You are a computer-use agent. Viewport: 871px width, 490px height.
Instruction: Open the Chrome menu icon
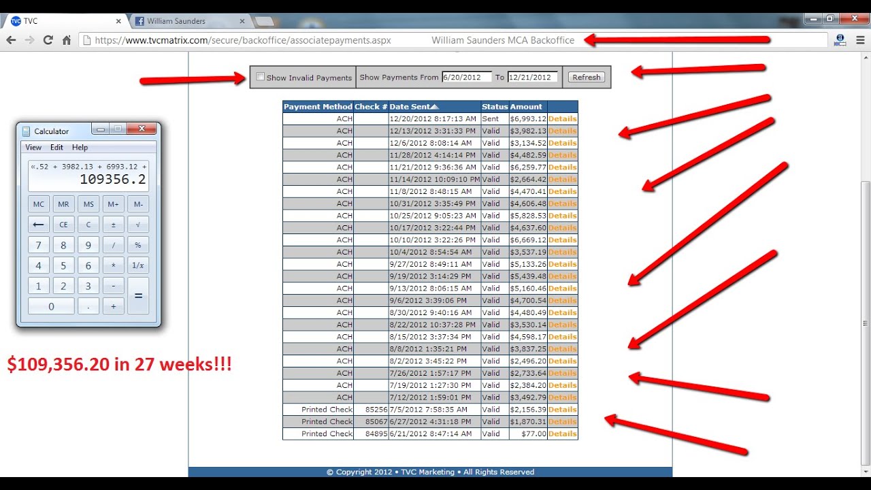(859, 40)
